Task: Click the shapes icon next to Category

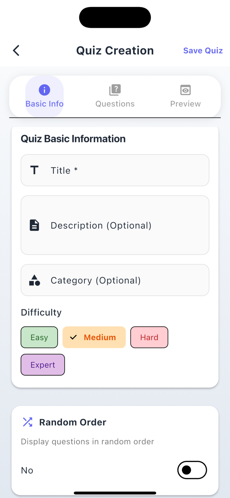Action: point(34,280)
